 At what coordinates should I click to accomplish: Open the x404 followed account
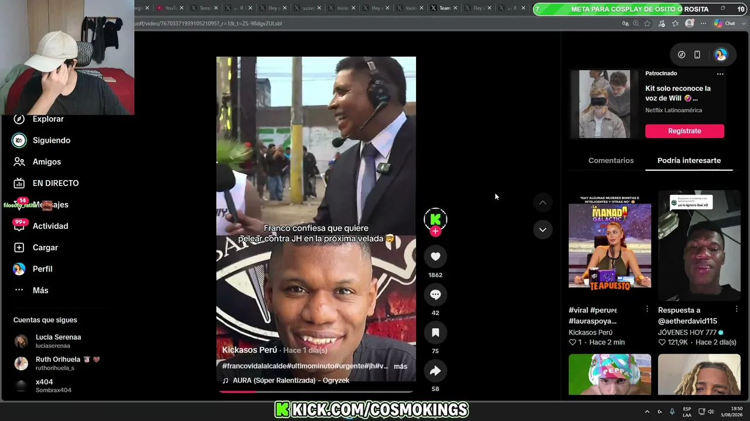coord(42,386)
